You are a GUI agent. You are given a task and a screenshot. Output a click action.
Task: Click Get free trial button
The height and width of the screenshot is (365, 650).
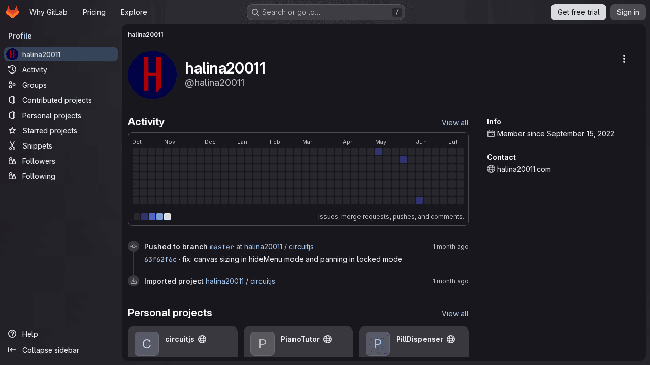point(578,12)
